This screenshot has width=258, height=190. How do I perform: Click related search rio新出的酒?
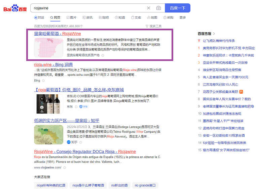coord(119,185)
